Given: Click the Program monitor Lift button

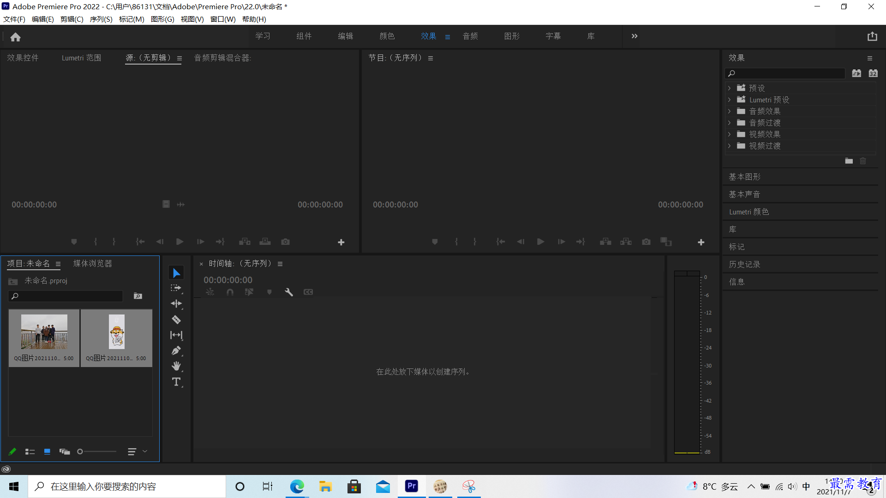Looking at the screenshot, I should point(605,242).
